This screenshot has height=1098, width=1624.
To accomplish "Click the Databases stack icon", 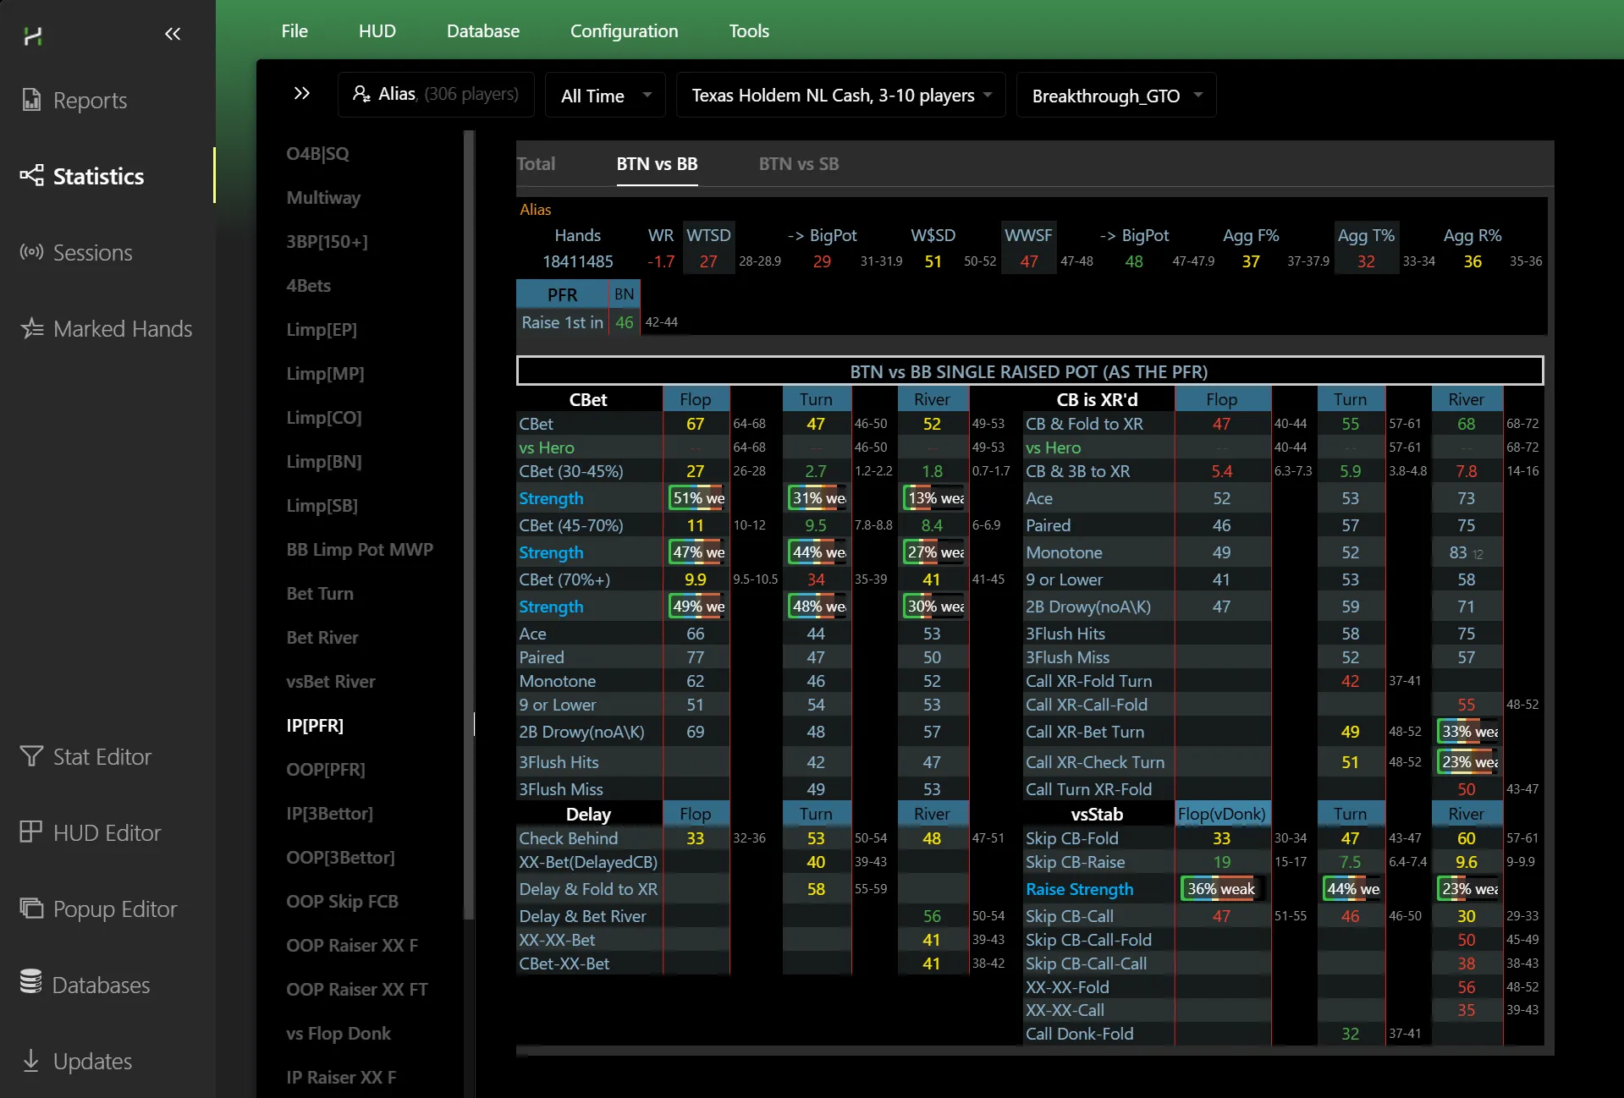I will (x=31, y=983).
